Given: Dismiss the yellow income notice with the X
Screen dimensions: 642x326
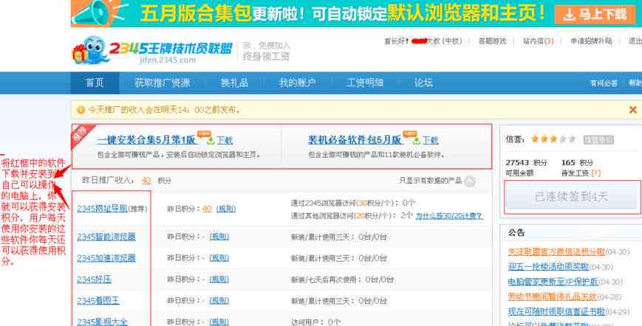Looking at the screenshot, I should click(633, 109).
